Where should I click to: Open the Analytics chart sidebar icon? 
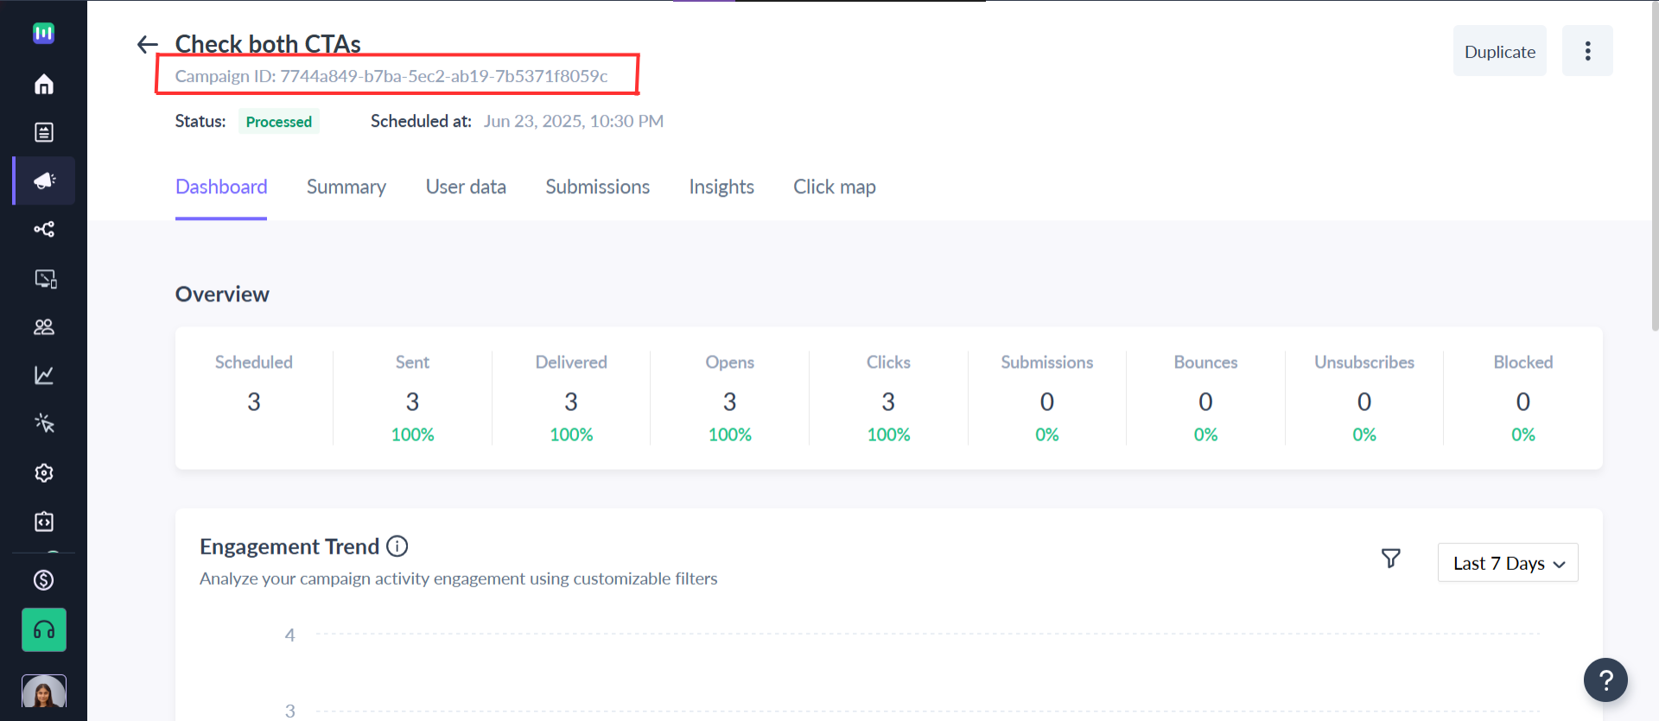tap(44, 375)
